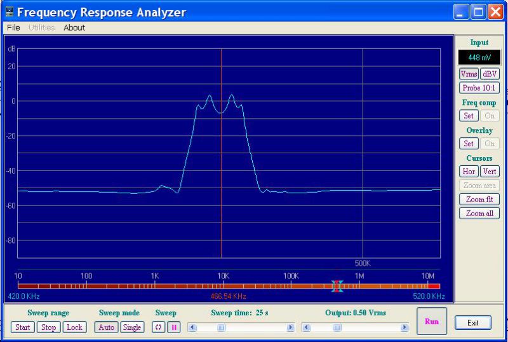Image resolution: width=508 pixels, height=342 pixels.
Task: Click the 420.0 KHz start frequency label
Action: pos(23,296)
